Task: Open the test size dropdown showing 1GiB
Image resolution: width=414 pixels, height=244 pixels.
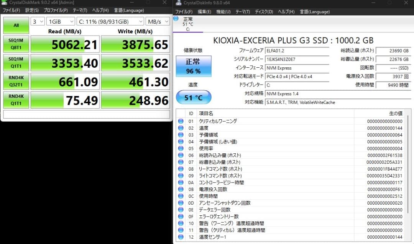Action: (61, 21)
